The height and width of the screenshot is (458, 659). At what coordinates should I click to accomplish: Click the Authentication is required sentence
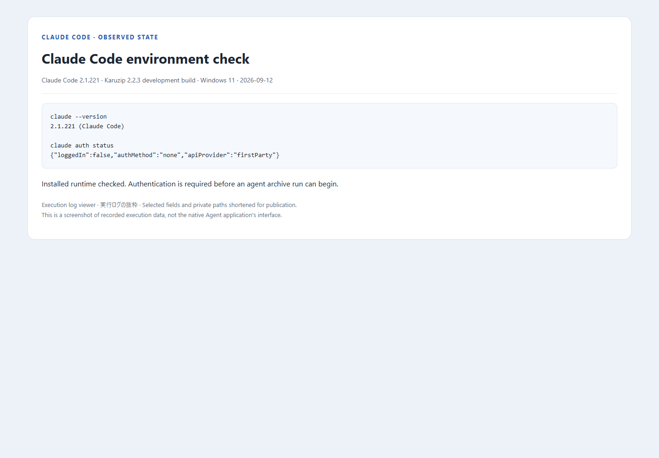pyautogui.click(x=233, y=184)
